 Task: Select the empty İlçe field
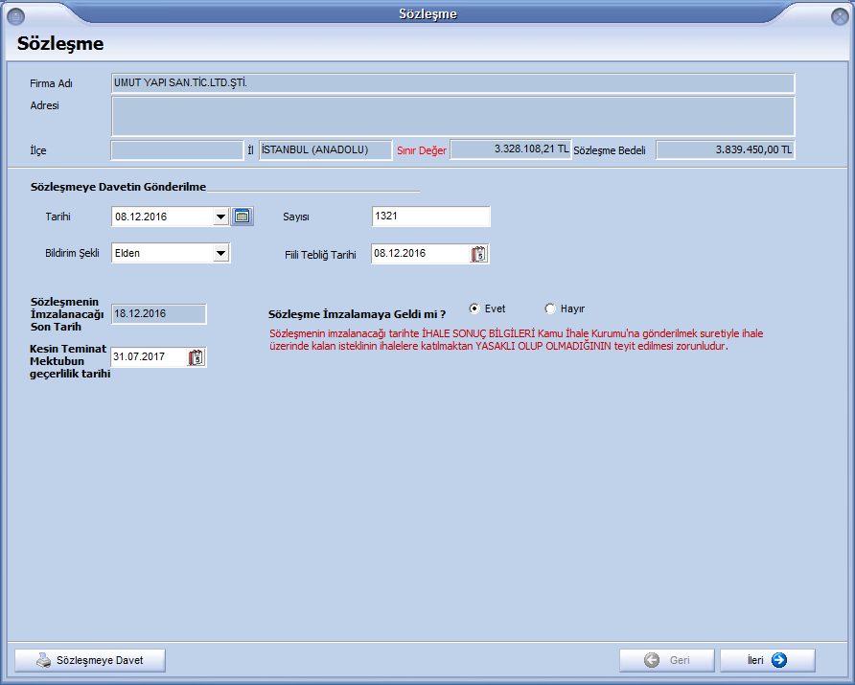[x=177, y=150]
